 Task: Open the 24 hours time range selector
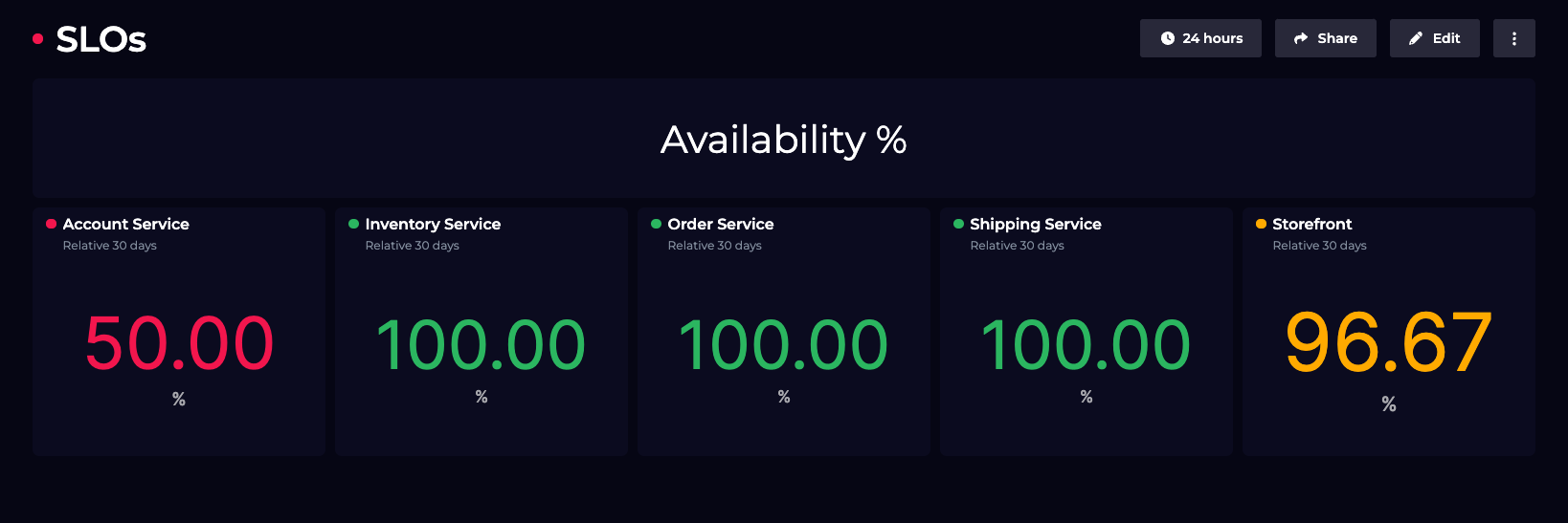tap(1200, 38)
